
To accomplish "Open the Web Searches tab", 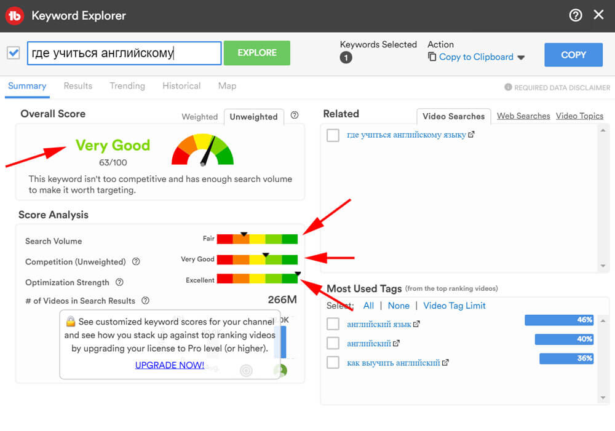I will 523,116.
